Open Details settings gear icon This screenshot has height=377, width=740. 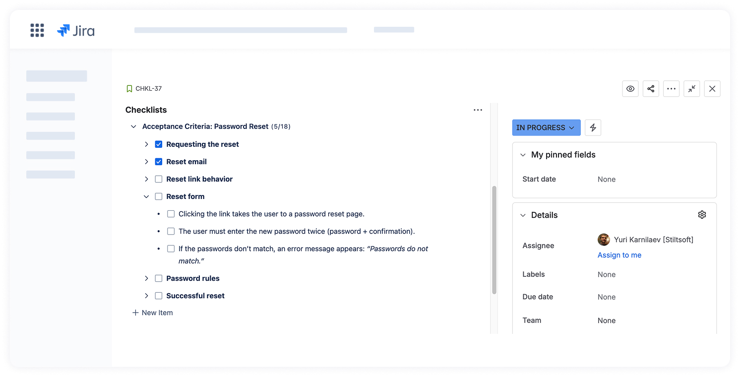pyautogui.click(x=701, y=215)
